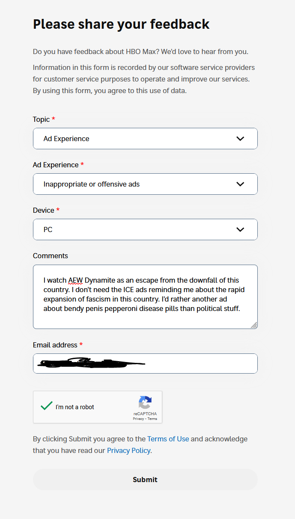Click the small reCAPTCHA Privacy link
Image resolution: width=295 pixels, height=519 pixels.
point(138,419)
